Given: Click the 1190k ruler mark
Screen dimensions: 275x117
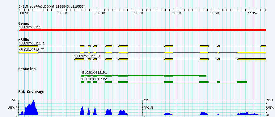Looking at the screenshot, I should [x=63, y=13].
